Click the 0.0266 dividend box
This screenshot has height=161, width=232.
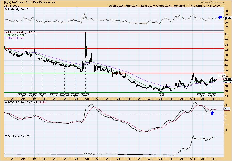tap(75, 95)
